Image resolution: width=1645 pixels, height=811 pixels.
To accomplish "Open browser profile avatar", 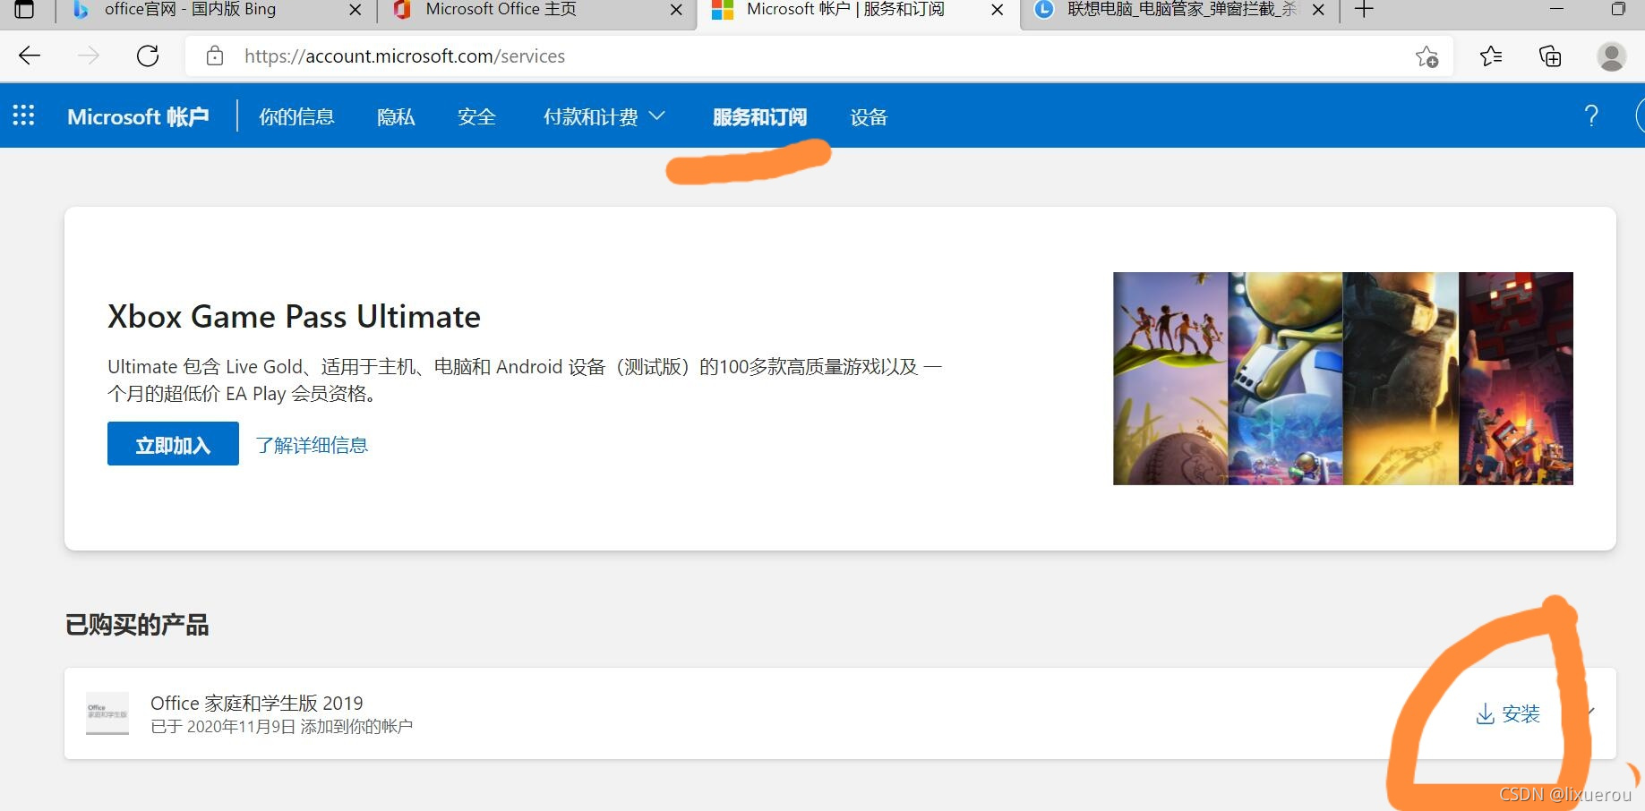I will point(1611,56).
